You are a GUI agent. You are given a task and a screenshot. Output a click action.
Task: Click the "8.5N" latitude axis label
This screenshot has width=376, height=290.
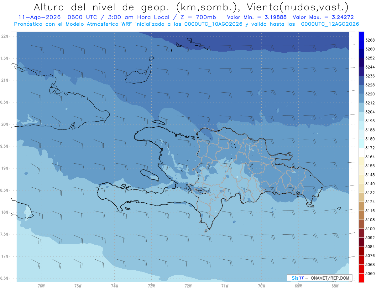coord(5,190)
